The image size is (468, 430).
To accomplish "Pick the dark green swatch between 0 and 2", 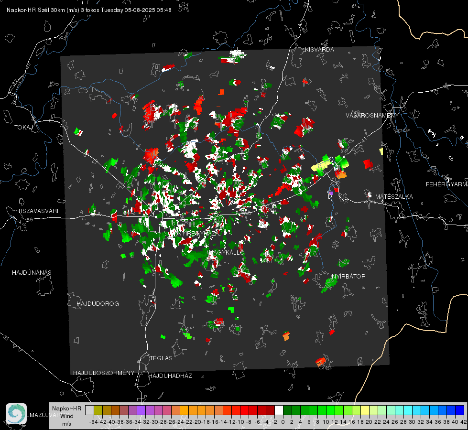I will pyautogui.click(x=287, y=410).
